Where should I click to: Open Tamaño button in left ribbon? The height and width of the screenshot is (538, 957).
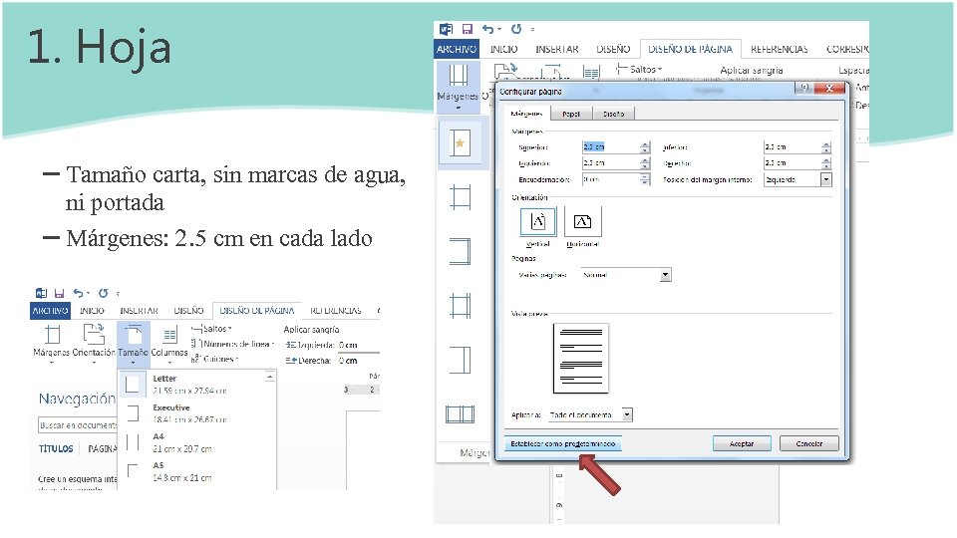[133, 344]
